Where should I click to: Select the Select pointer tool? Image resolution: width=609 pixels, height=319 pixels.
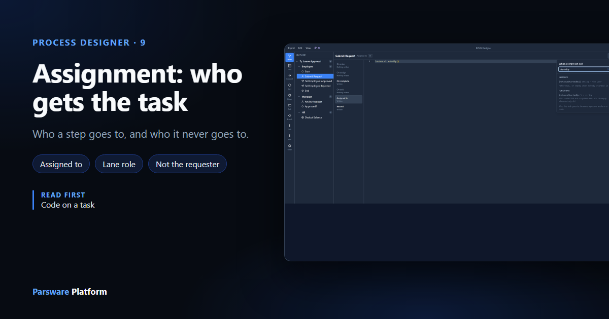[289, 57]
